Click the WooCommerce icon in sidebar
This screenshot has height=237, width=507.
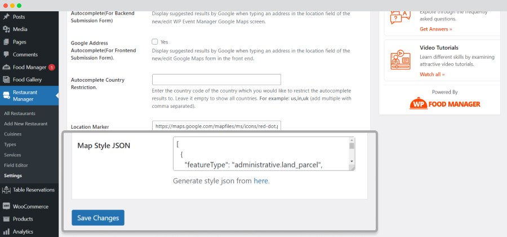6,207
